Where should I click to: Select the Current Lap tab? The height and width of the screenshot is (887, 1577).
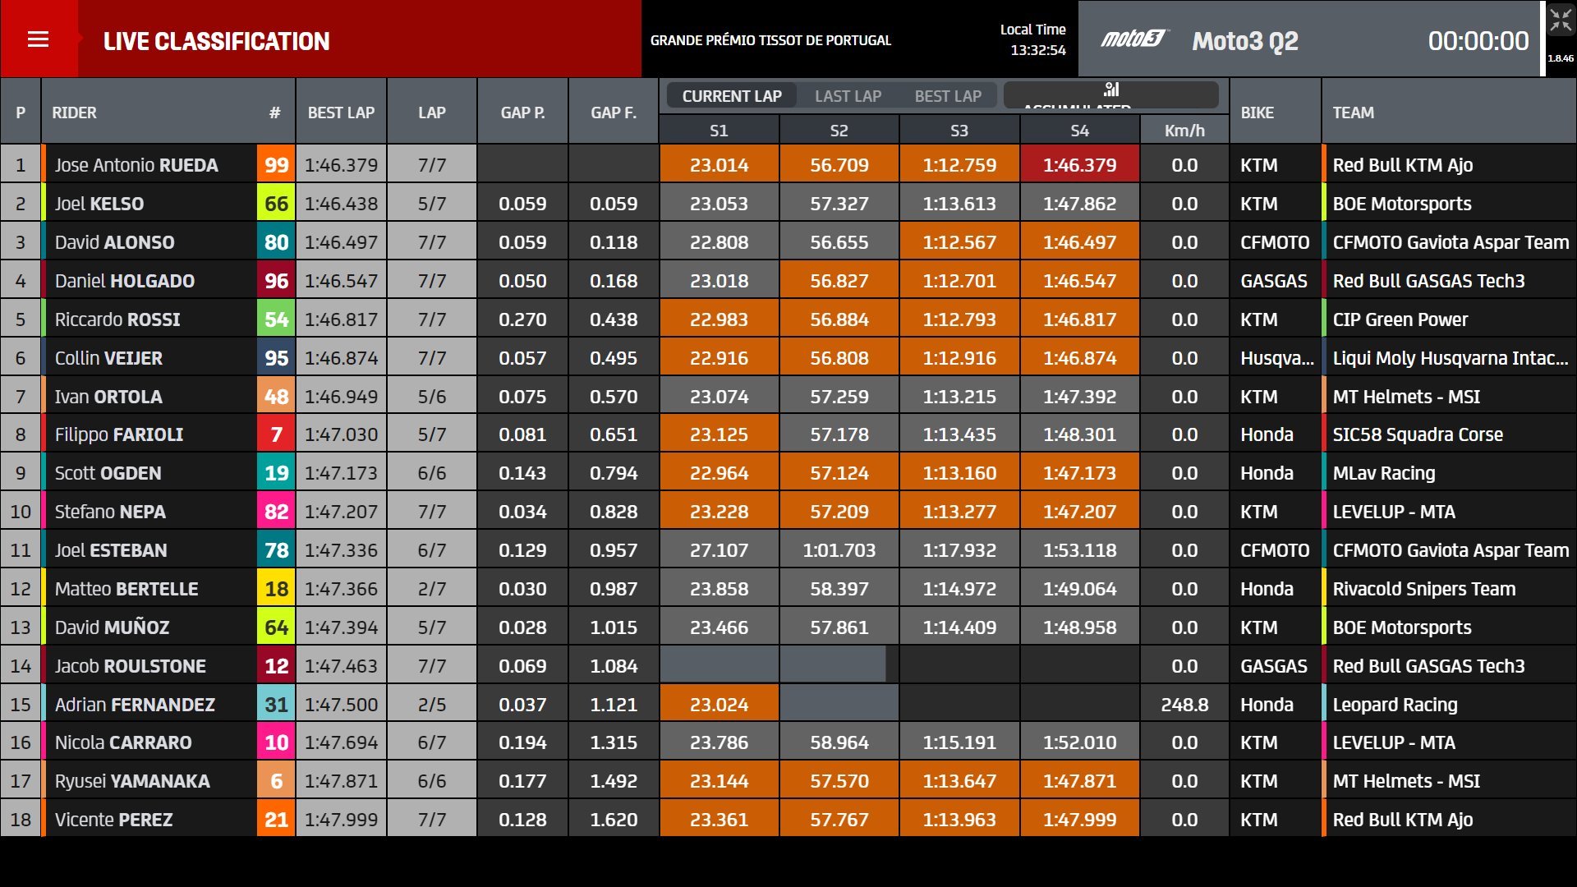[731, 96]
